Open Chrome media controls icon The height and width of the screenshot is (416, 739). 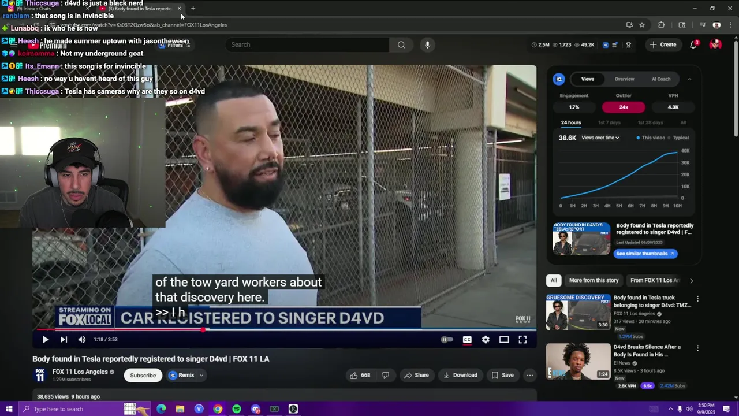click(703, 25)
